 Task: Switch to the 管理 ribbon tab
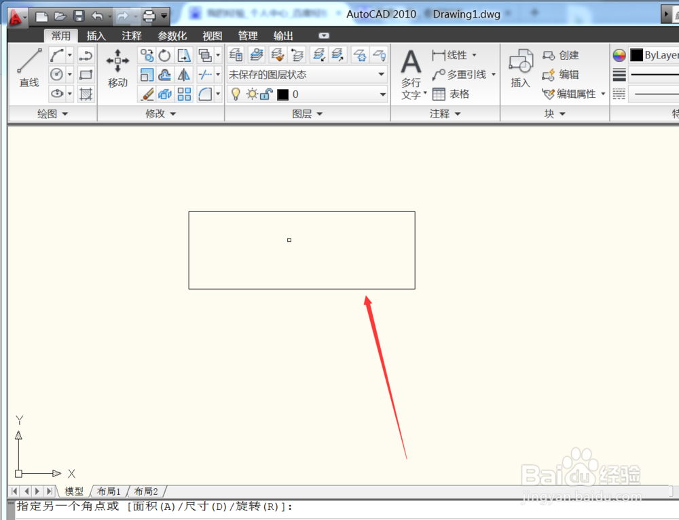tap(248, 35)
